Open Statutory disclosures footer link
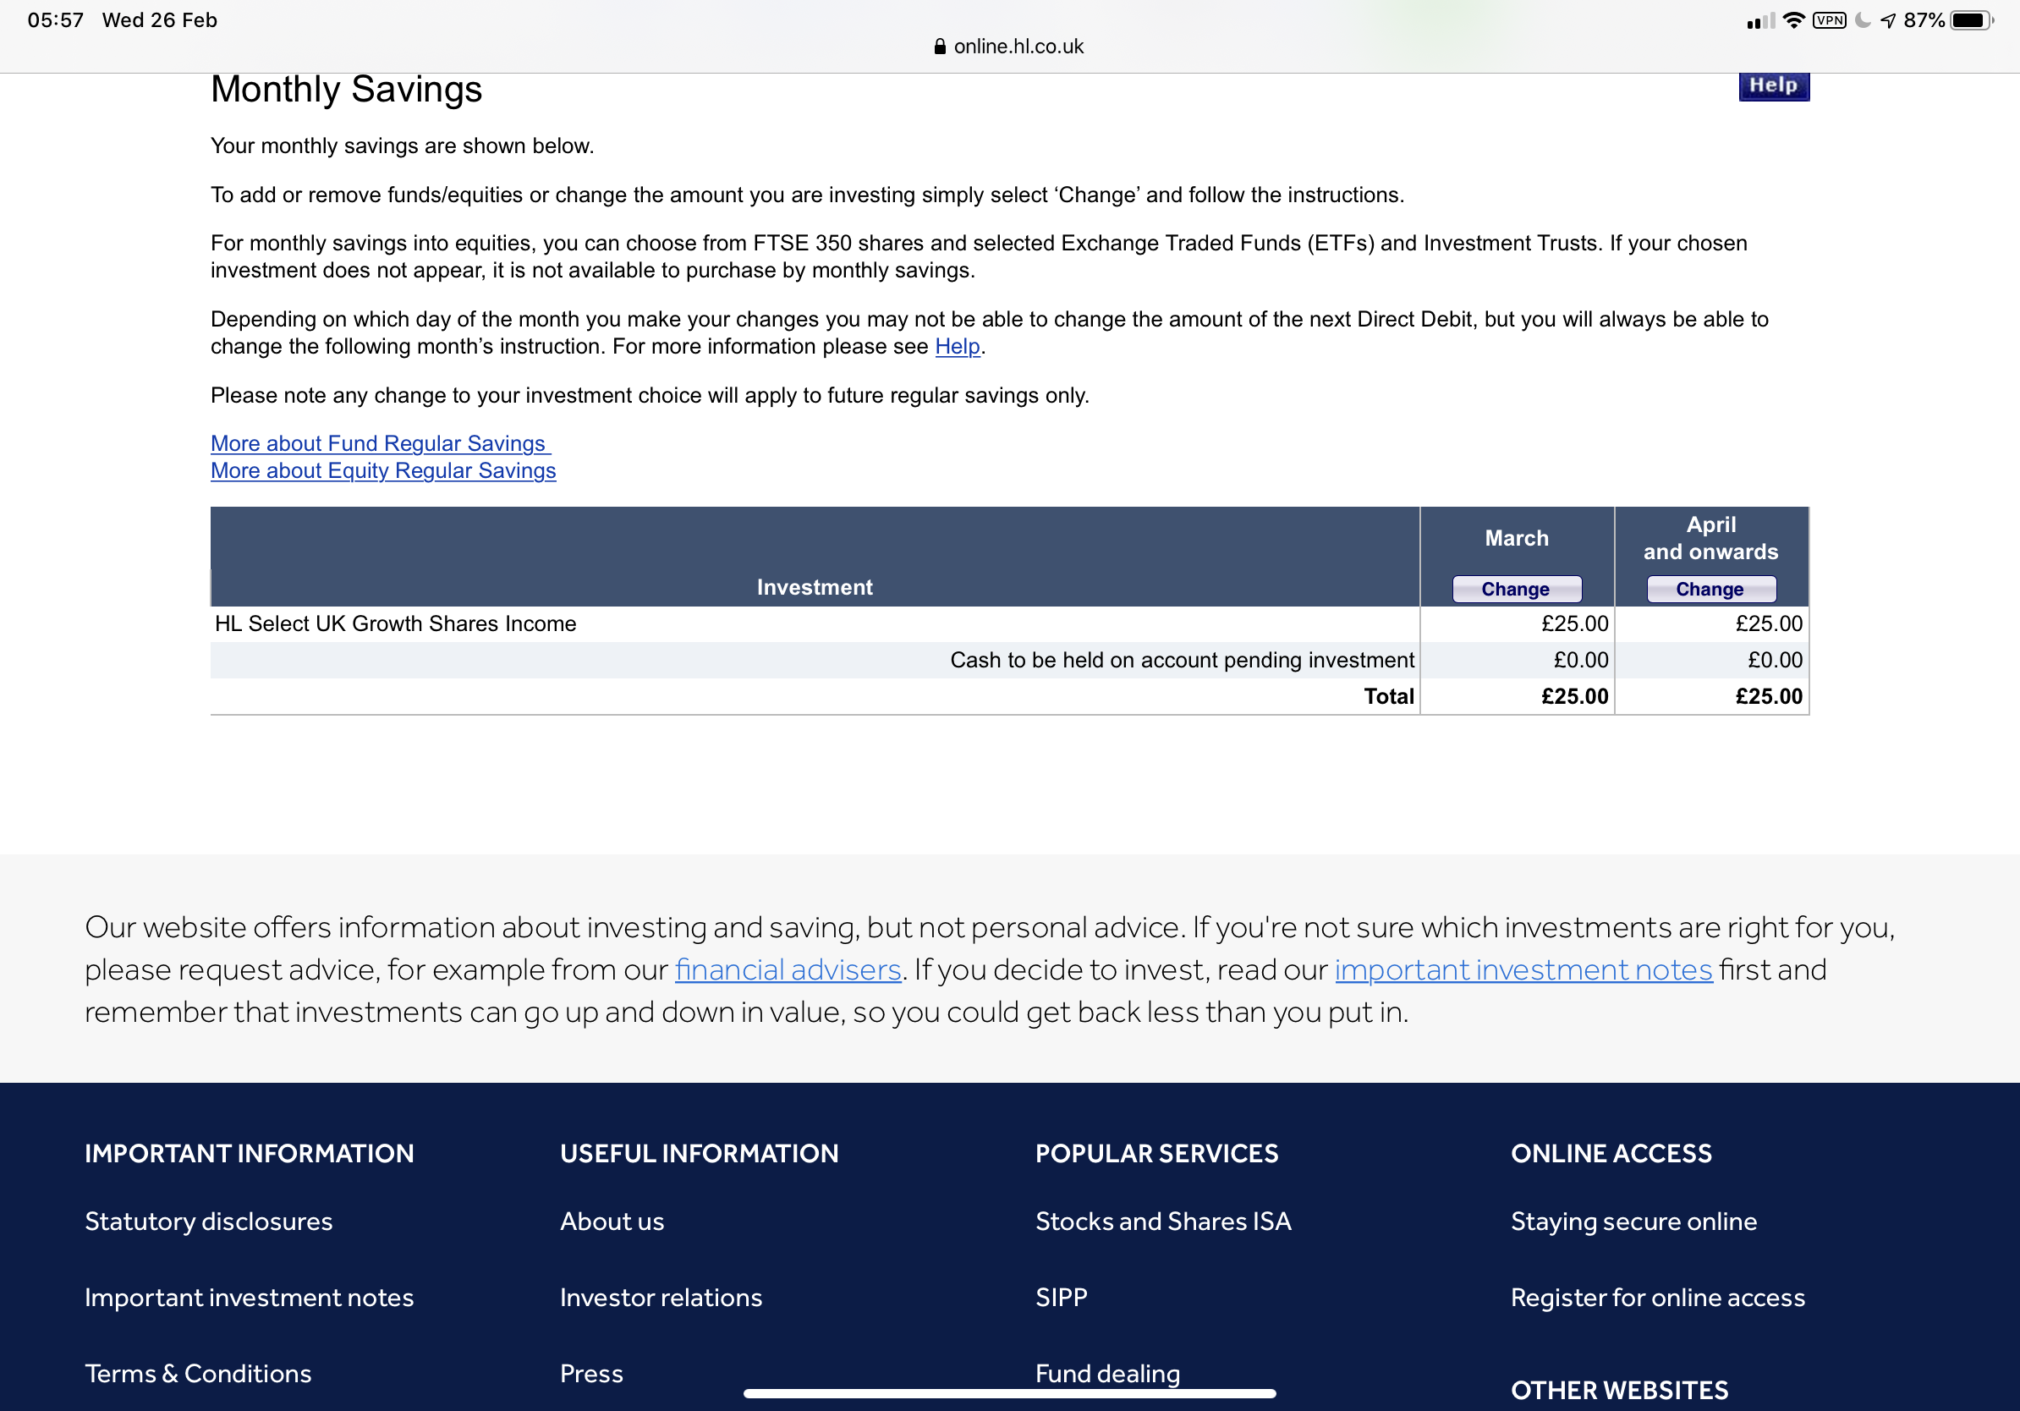Image resolution: width=2020 pixels, height=1411 pixels. (x=208, y=1221)
